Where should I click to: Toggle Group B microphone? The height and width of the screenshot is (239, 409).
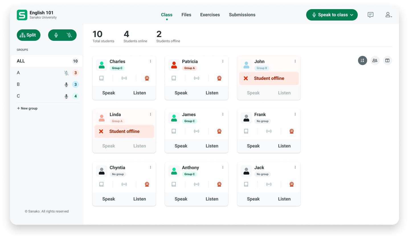tap(66, 85)
